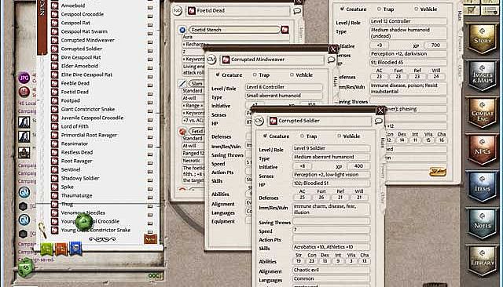
Task: Open Giant Constrictor Snake in NPC list
Action: pyautogui.click(x=88, y=109)
